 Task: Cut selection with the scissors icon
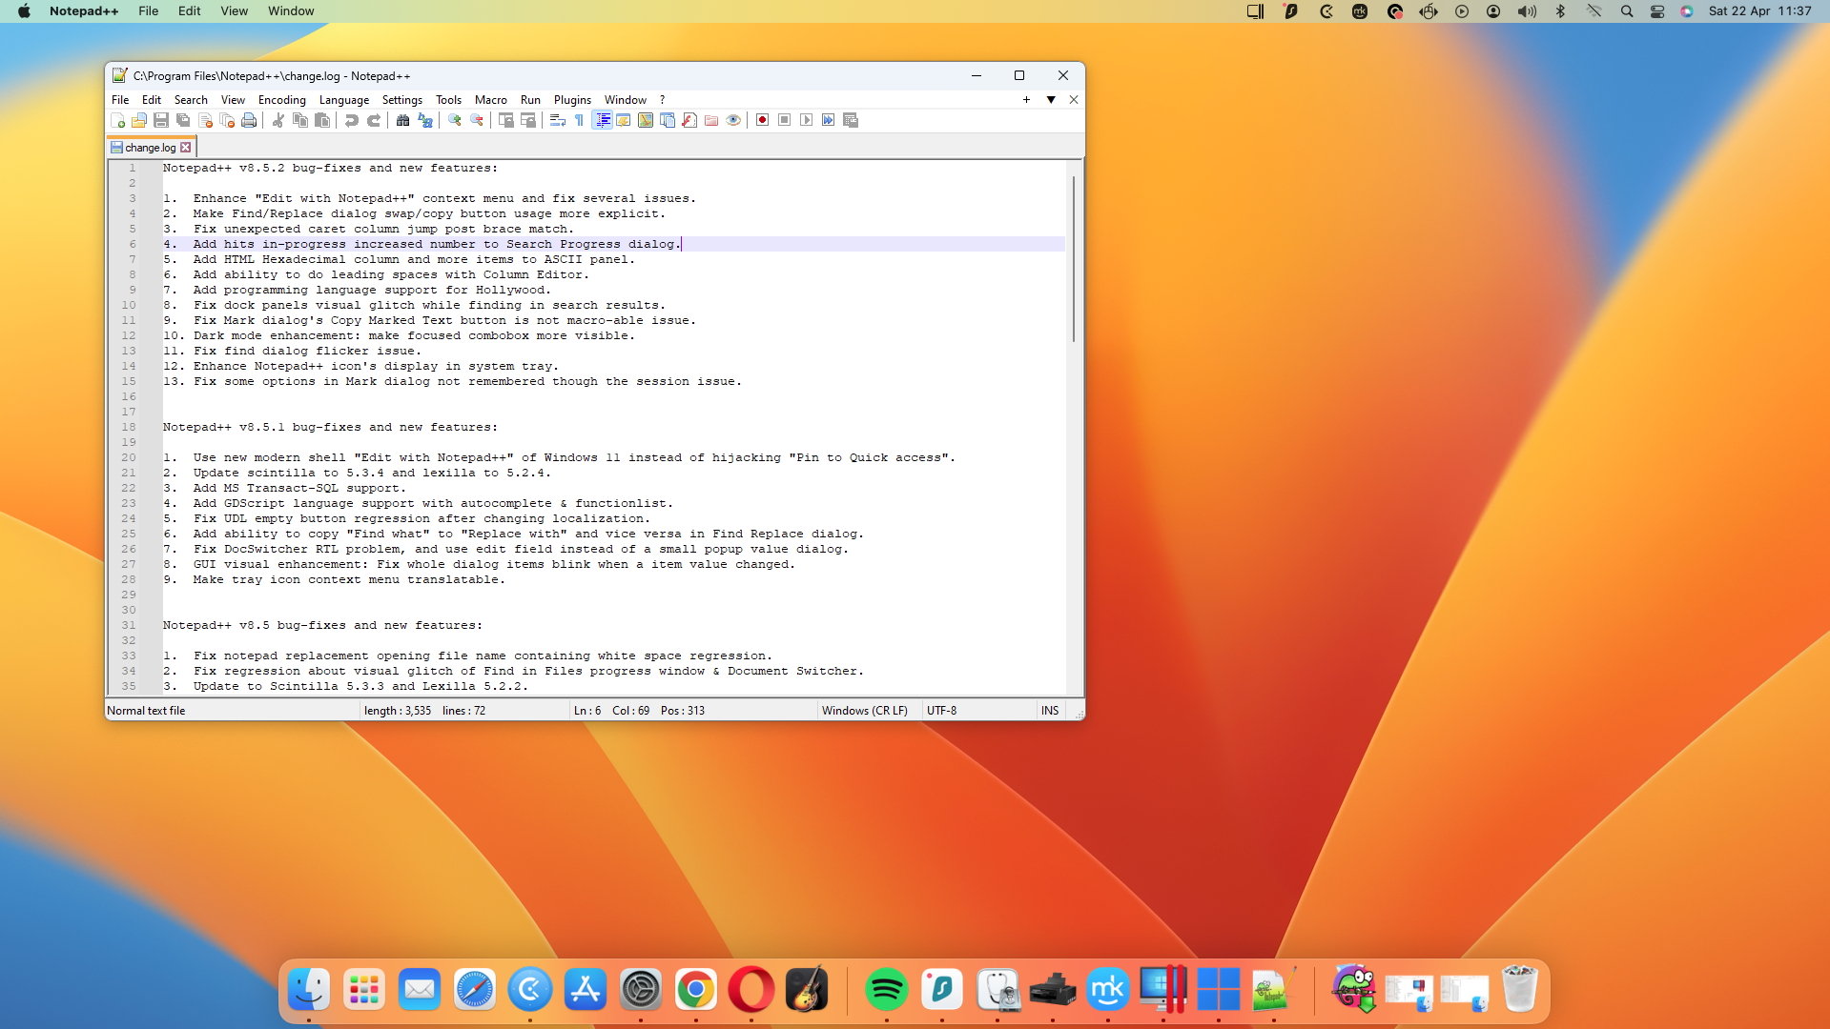click(x=278, y=120)
